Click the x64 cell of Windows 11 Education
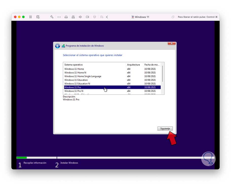This screenshot has height=190, width=231. click(x=129, y=80)
